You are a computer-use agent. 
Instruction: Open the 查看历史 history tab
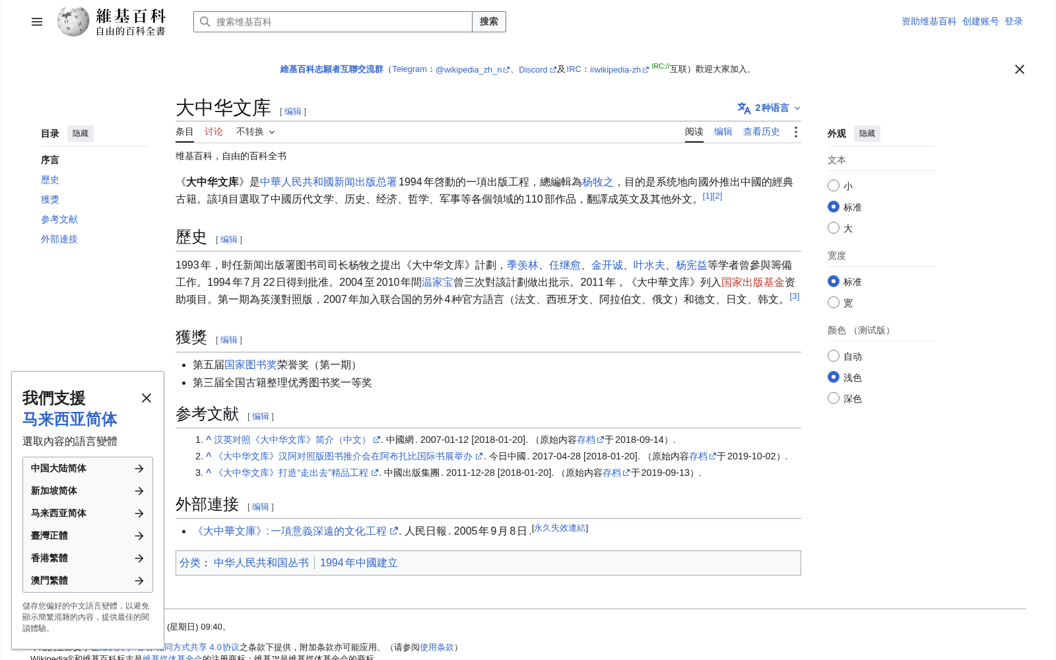pos(762,132)
